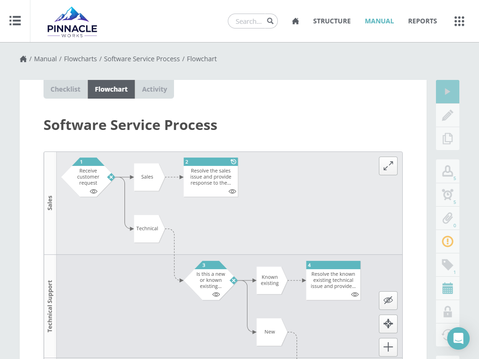Click the breadcrumb home icon
This screenshot has height=359, width=479.
pyautogui.click(x=23, y=59)
